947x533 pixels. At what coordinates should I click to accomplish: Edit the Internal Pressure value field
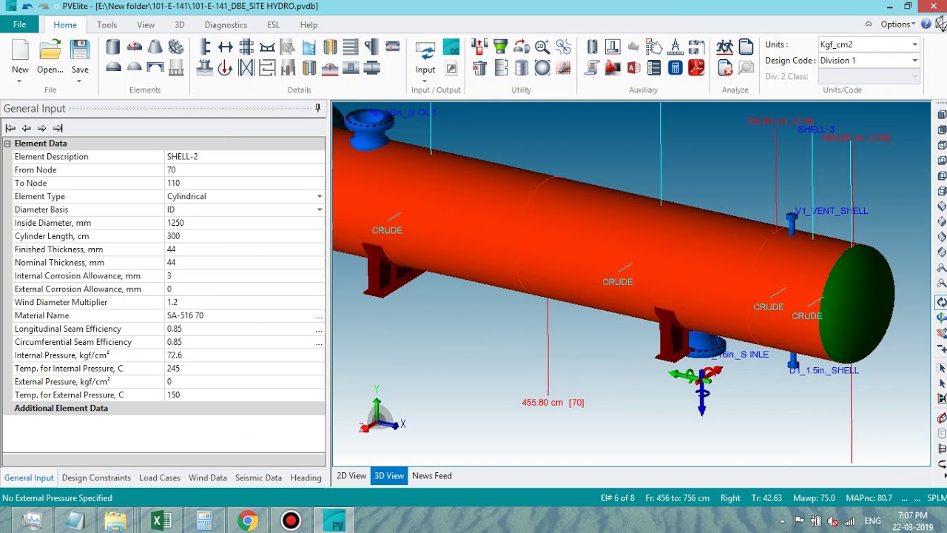pos(244,355)
